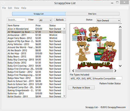The height and width of the screenshot is (111, 130).
Task: Switch to the Scrappy List tab
Action: tap(39, 14)
